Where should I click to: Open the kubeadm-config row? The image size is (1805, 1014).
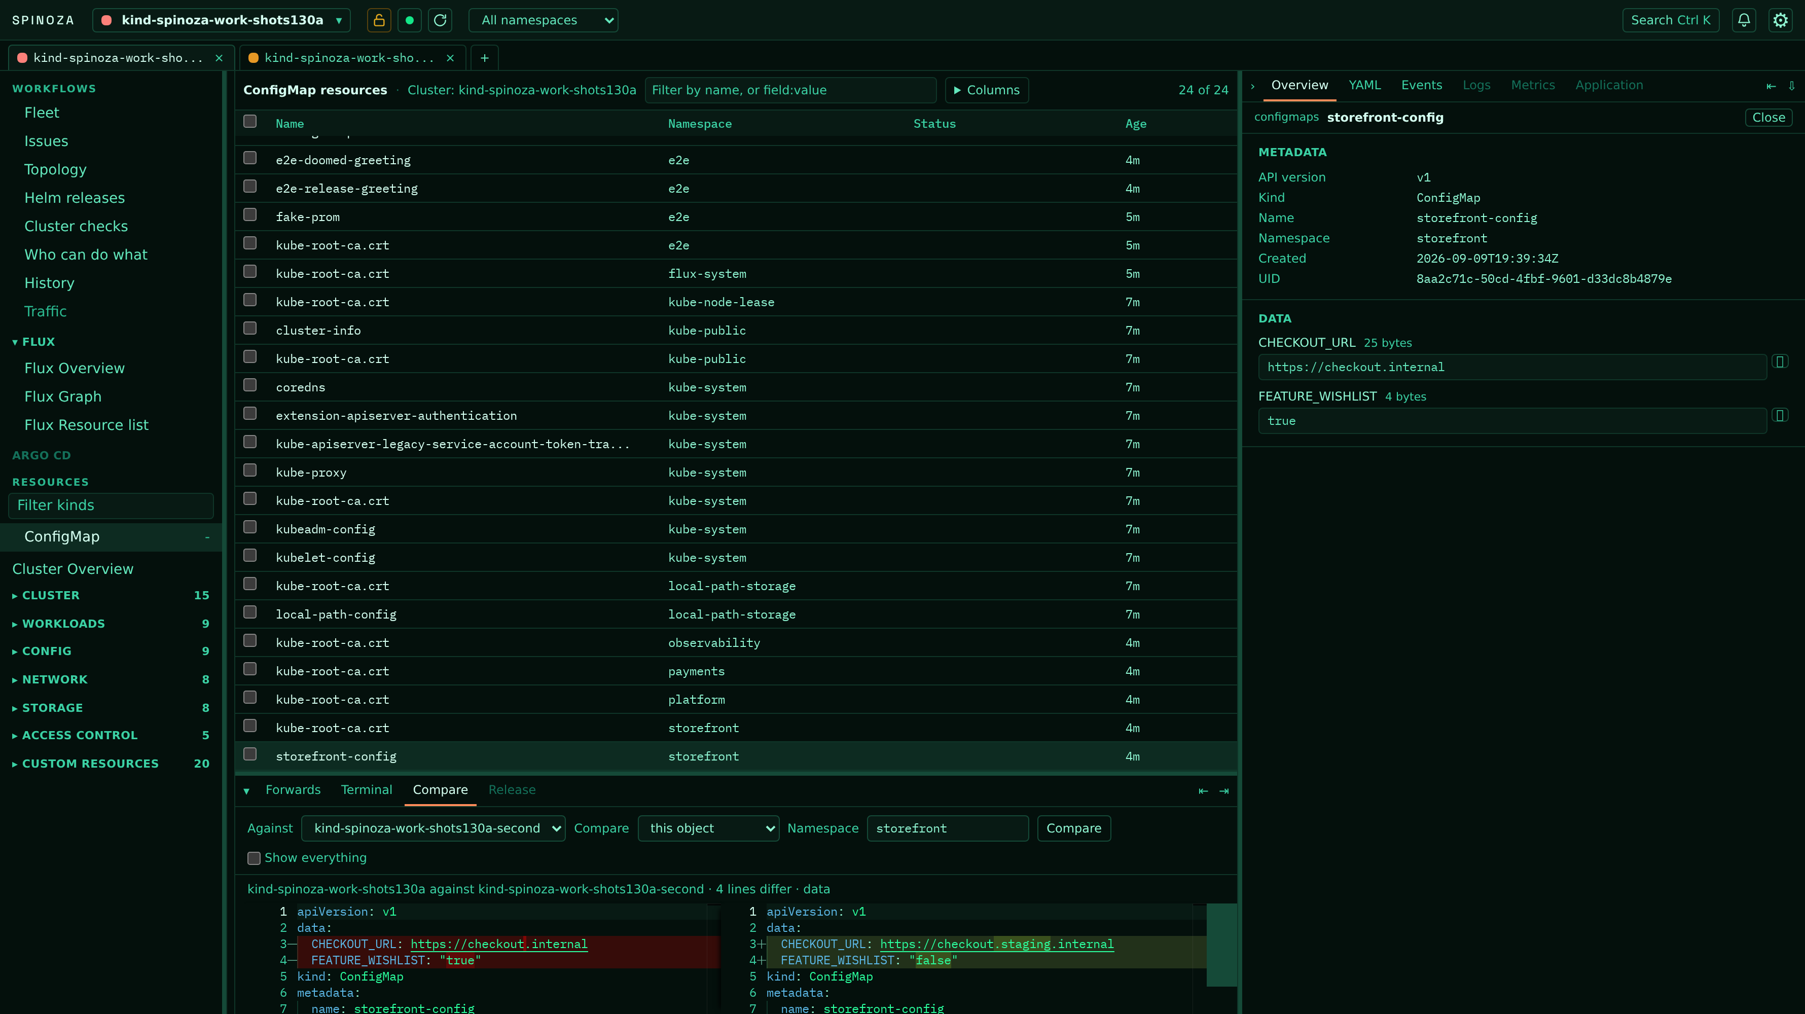(736, 530)
